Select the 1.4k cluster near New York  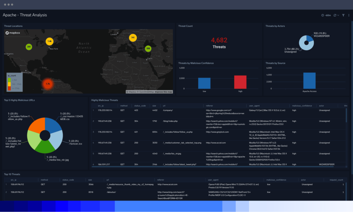pyautogui.click(x=49, y=41)
